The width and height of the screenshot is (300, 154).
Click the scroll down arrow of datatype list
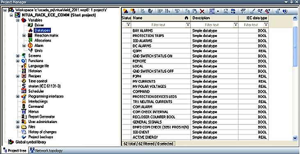(295, 138)
